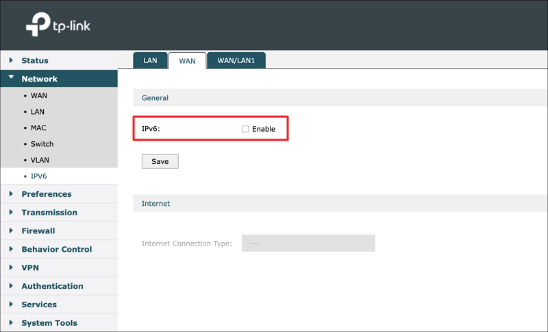Open the Services section
Image resolution: width=548 pixels, height=332 pixels.
pos(38,305)
